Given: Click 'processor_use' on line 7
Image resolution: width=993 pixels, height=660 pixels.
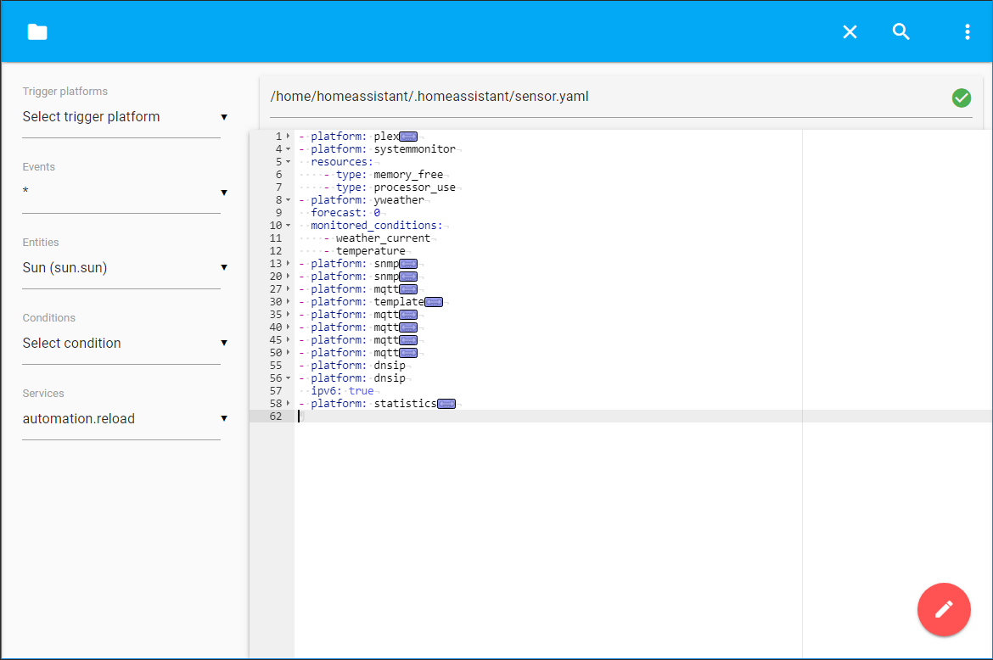Looking at the screenshot, I should (415, 187).
